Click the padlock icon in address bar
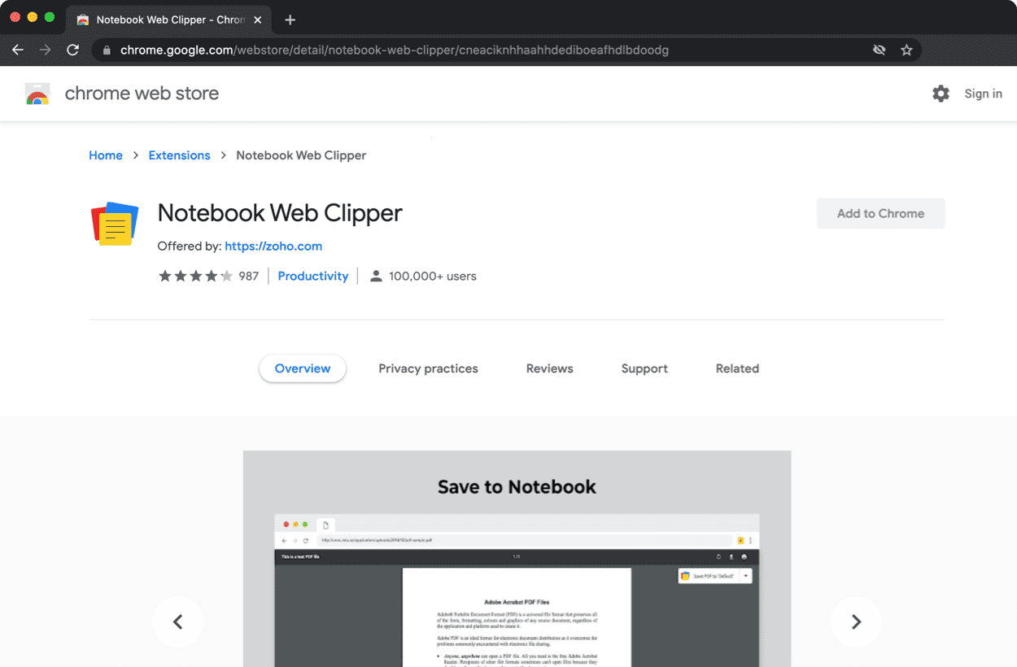The height and width of the screenshot is (667, 1017). [106, 50]
